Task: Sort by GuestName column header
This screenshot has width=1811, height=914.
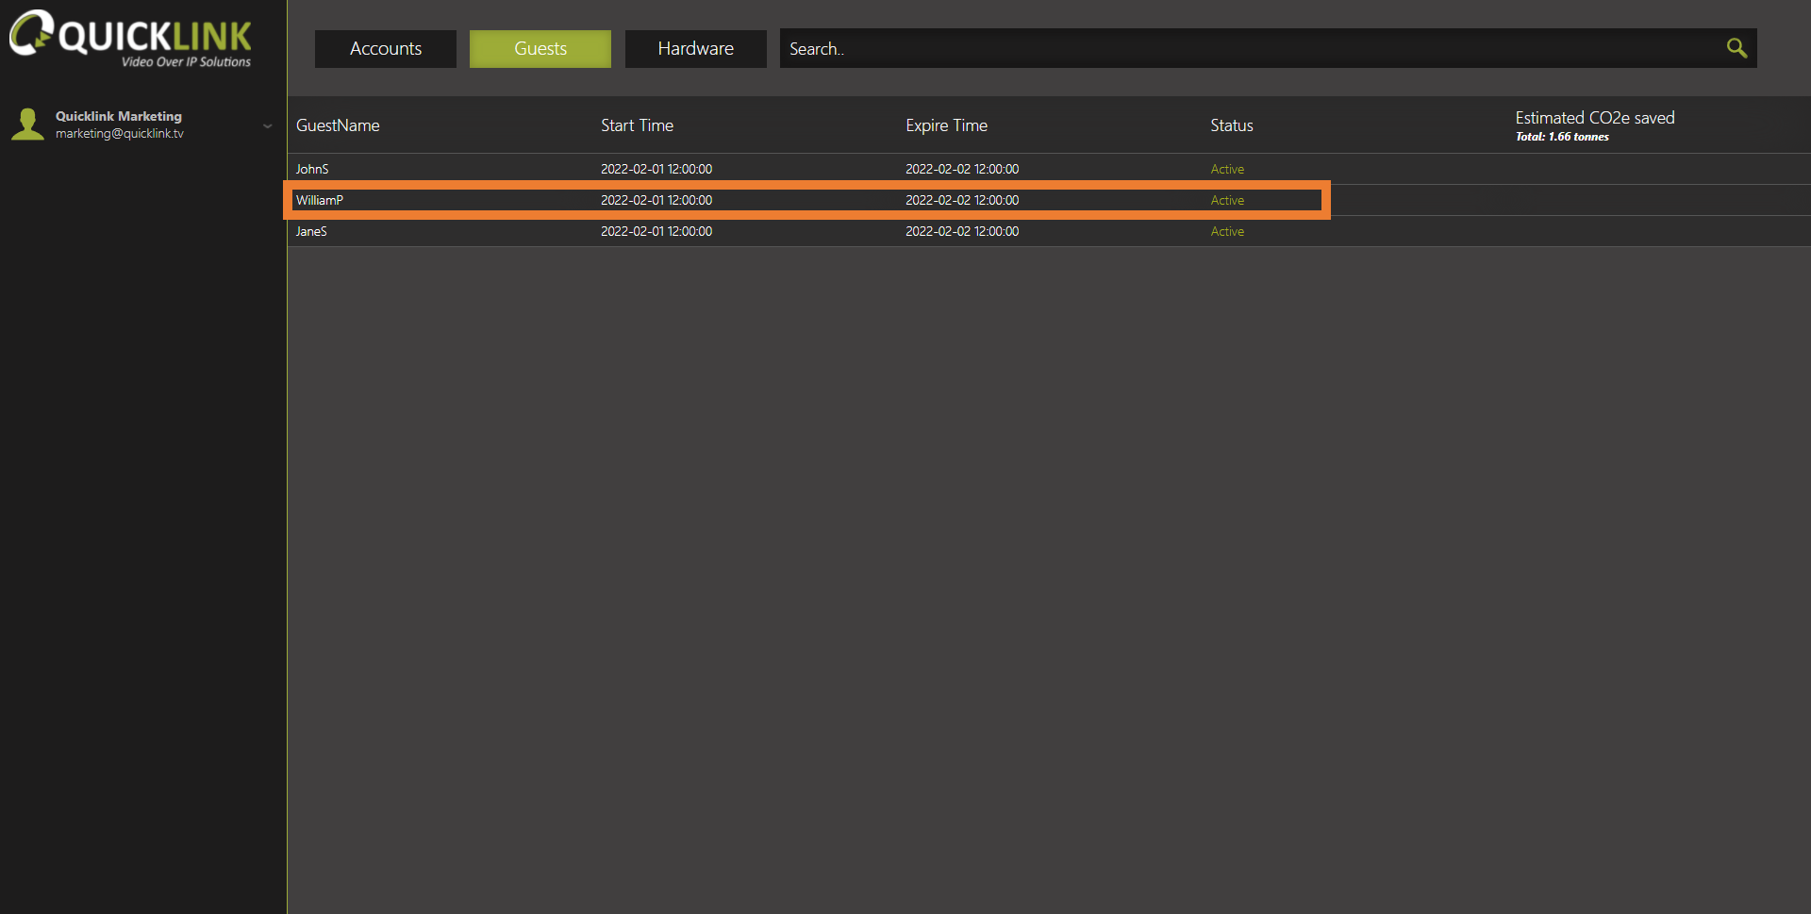Action: 338,125
